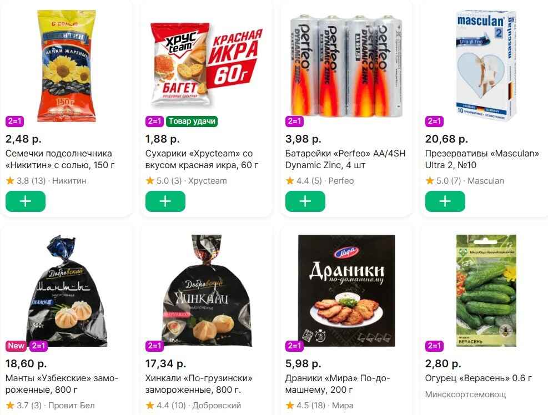Open Хинкали «По-грузински» product title
Image resolution: width=548 pixels, height=415 pixels.
(x=199, y=384)
